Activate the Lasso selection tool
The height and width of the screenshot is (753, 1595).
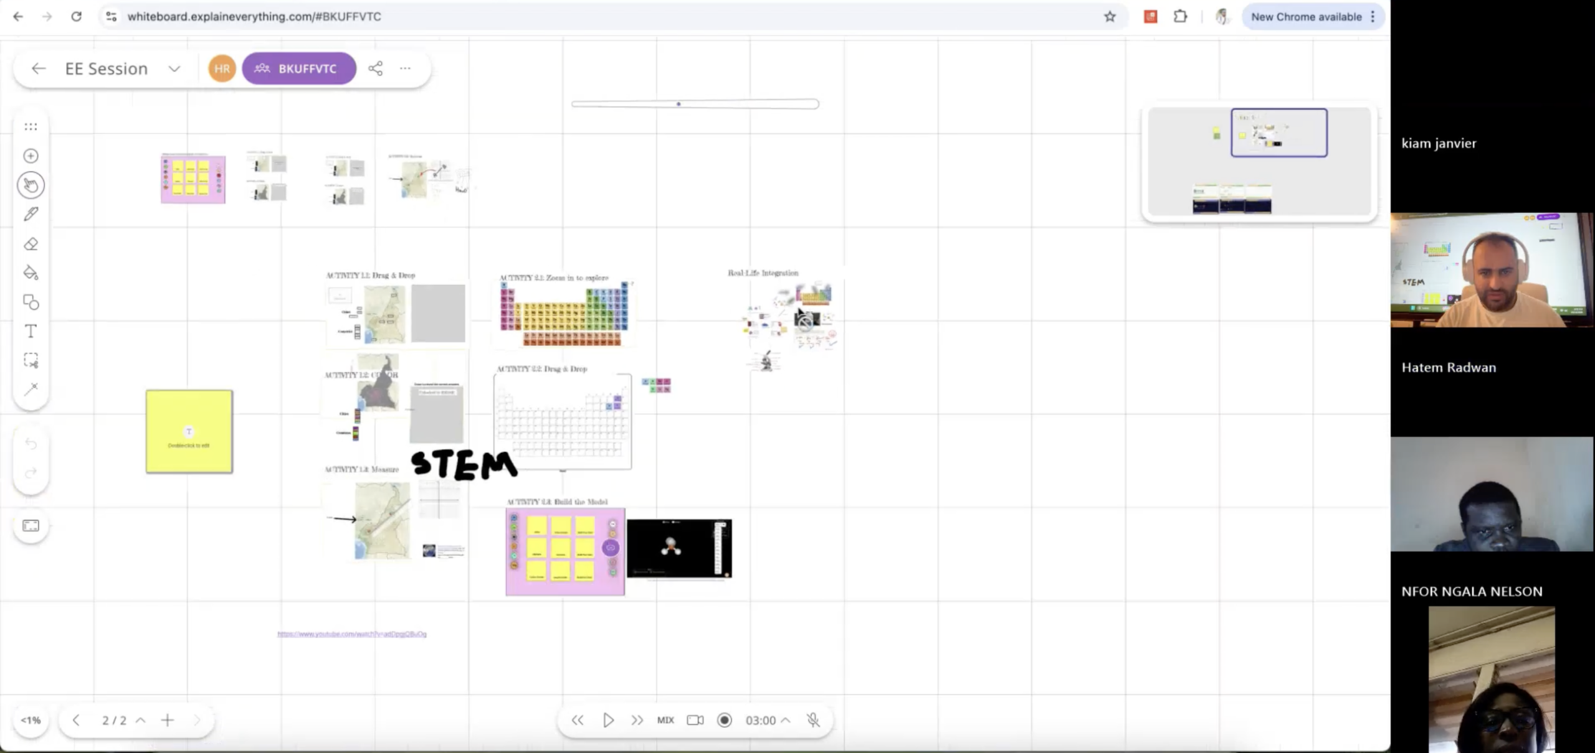31,360
